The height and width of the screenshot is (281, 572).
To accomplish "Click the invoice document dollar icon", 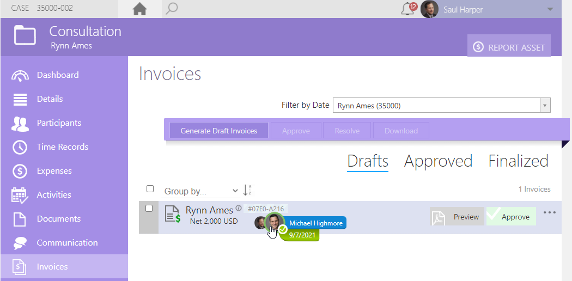I will [173, 214].
